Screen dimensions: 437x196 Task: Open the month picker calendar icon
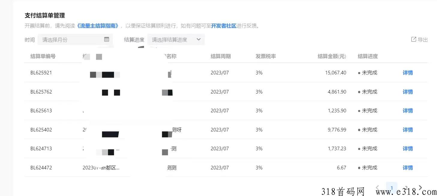[106, 39]
